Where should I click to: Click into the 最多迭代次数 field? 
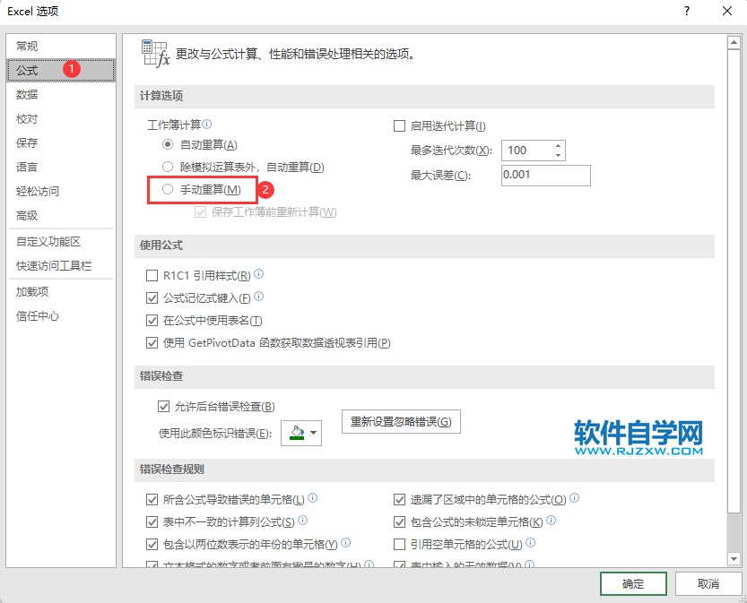pyautogui.click(x=527, y=151)
